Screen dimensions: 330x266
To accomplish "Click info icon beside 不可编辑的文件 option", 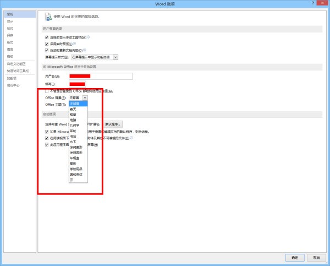I will tap(131, 138).
